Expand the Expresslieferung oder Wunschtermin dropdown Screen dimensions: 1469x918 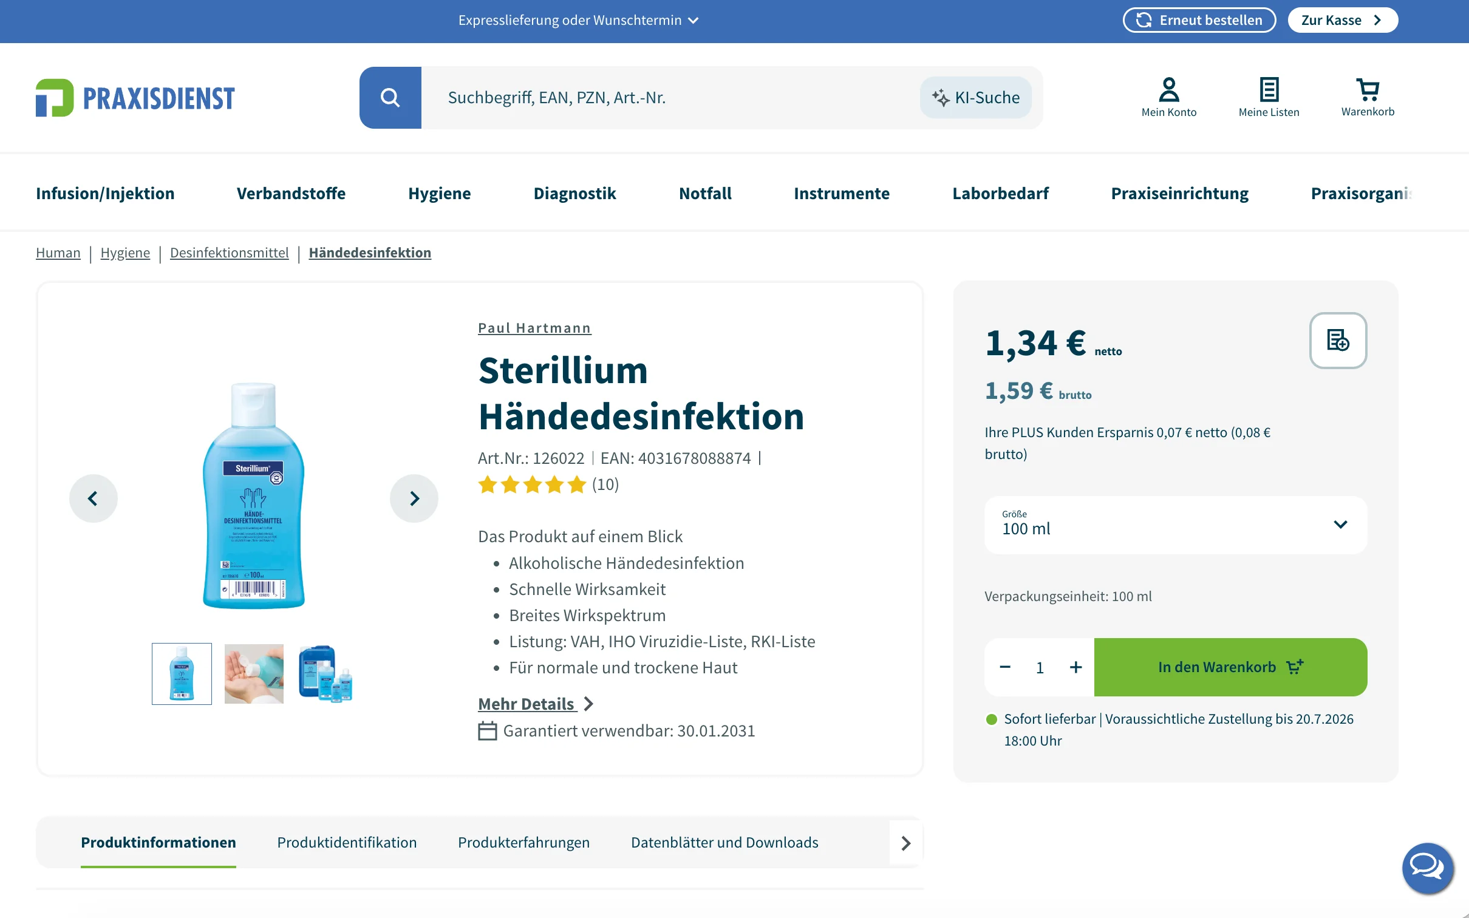(x=578, y=20)
